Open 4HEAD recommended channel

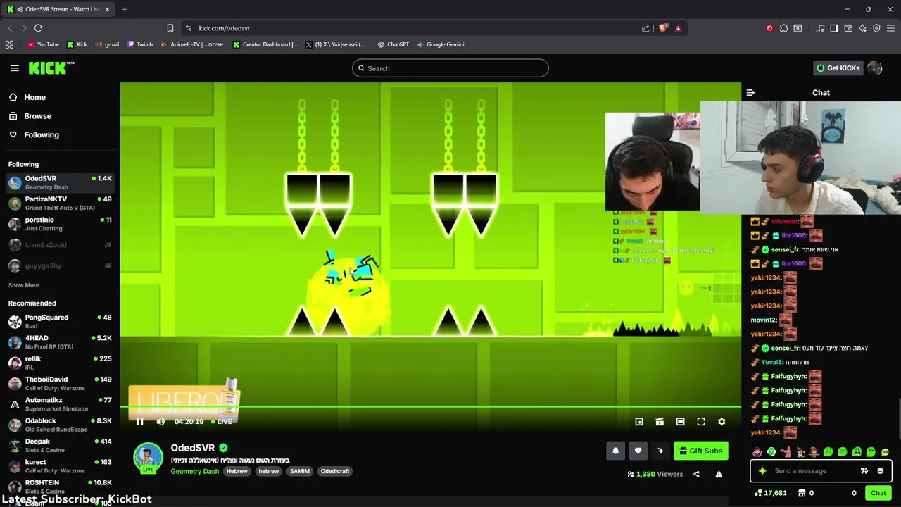(x=60, y=342)
